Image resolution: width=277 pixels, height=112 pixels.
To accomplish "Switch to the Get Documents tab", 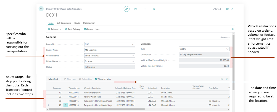I will (64, 23).
